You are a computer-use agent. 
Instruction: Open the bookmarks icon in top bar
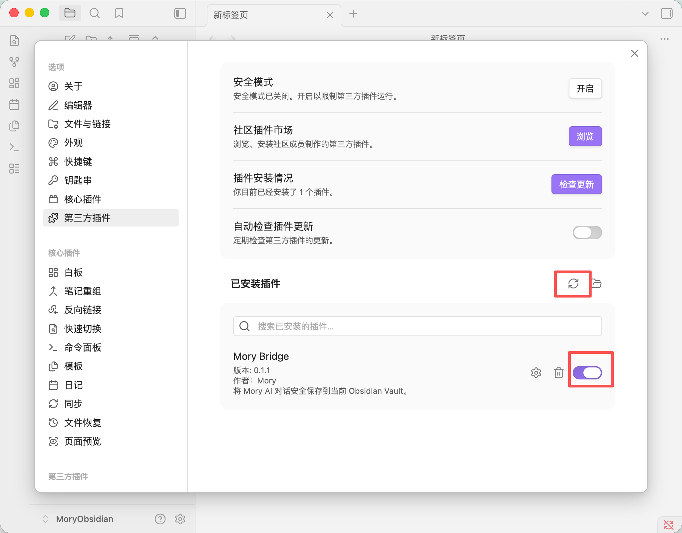tap(119, 13)
